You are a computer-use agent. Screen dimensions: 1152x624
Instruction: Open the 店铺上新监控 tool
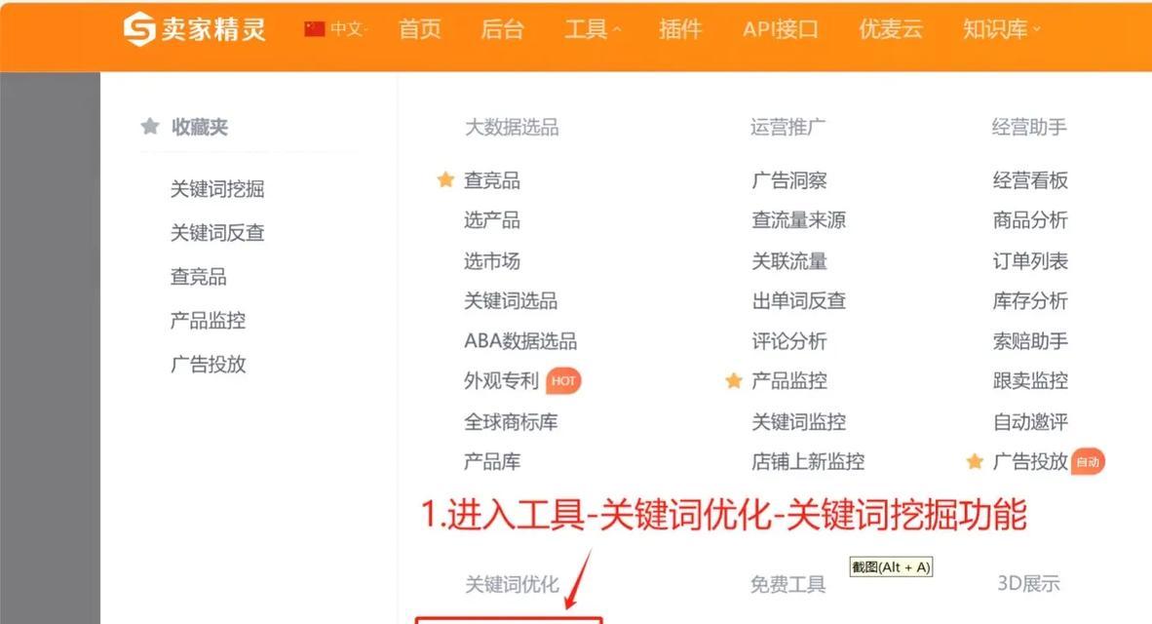click(809, 461)
